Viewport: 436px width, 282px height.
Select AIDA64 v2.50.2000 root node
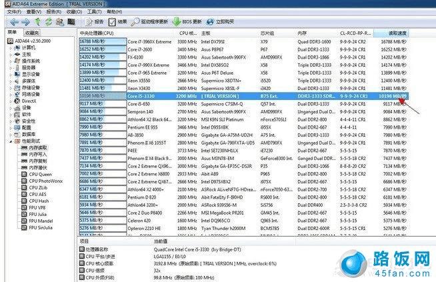(x=29, y=41)
